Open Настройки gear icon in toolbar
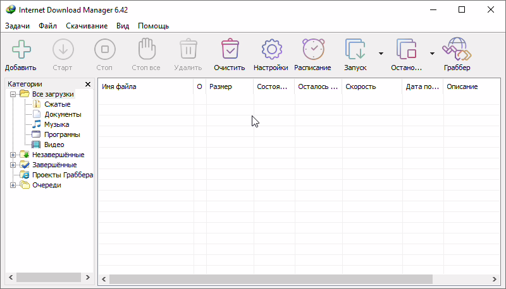This screenshot has width=506, height=289. [271, 49]
